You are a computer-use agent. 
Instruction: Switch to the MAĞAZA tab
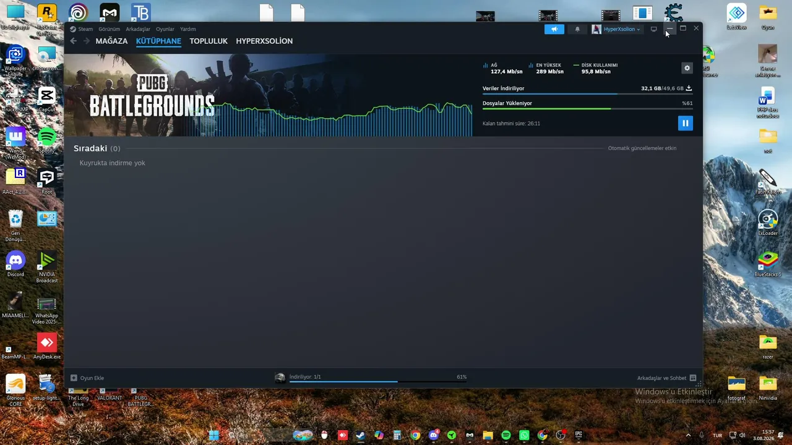pos(111,41)
